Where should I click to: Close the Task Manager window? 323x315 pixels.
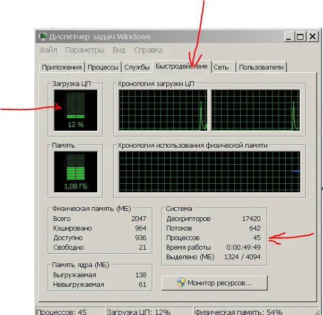312,37
